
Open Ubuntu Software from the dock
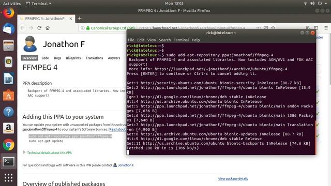click(8, 95)
